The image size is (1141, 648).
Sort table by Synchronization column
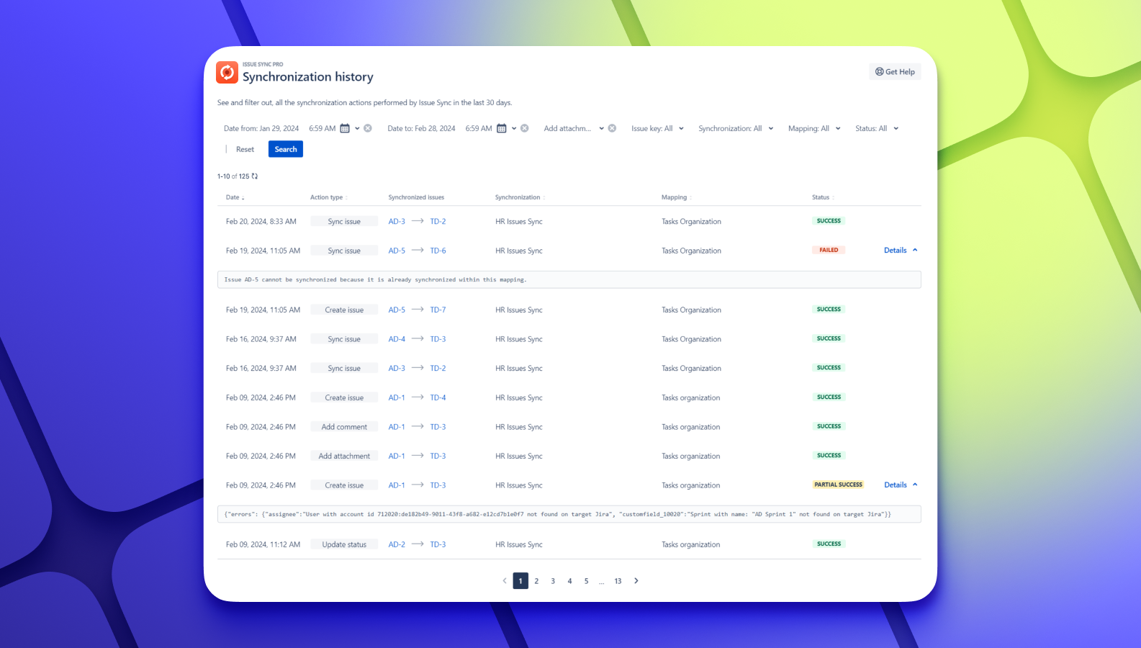[520, 197]
